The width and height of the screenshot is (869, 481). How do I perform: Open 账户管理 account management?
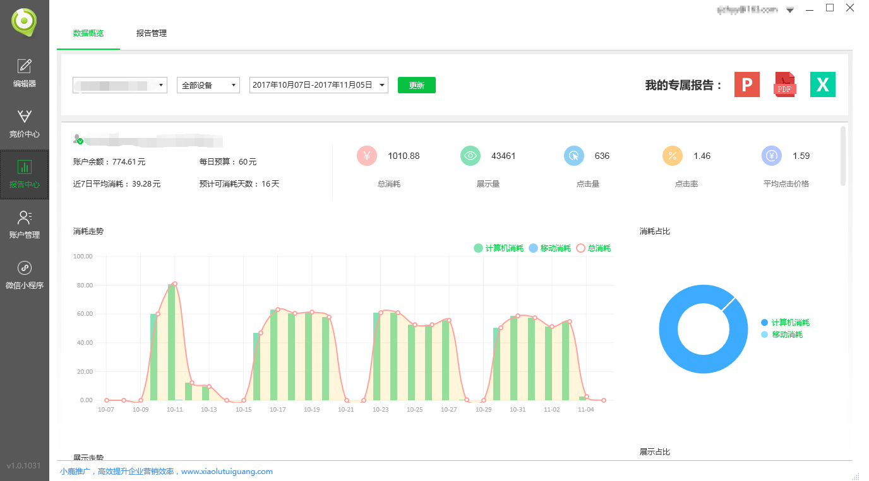pos(25,224)
